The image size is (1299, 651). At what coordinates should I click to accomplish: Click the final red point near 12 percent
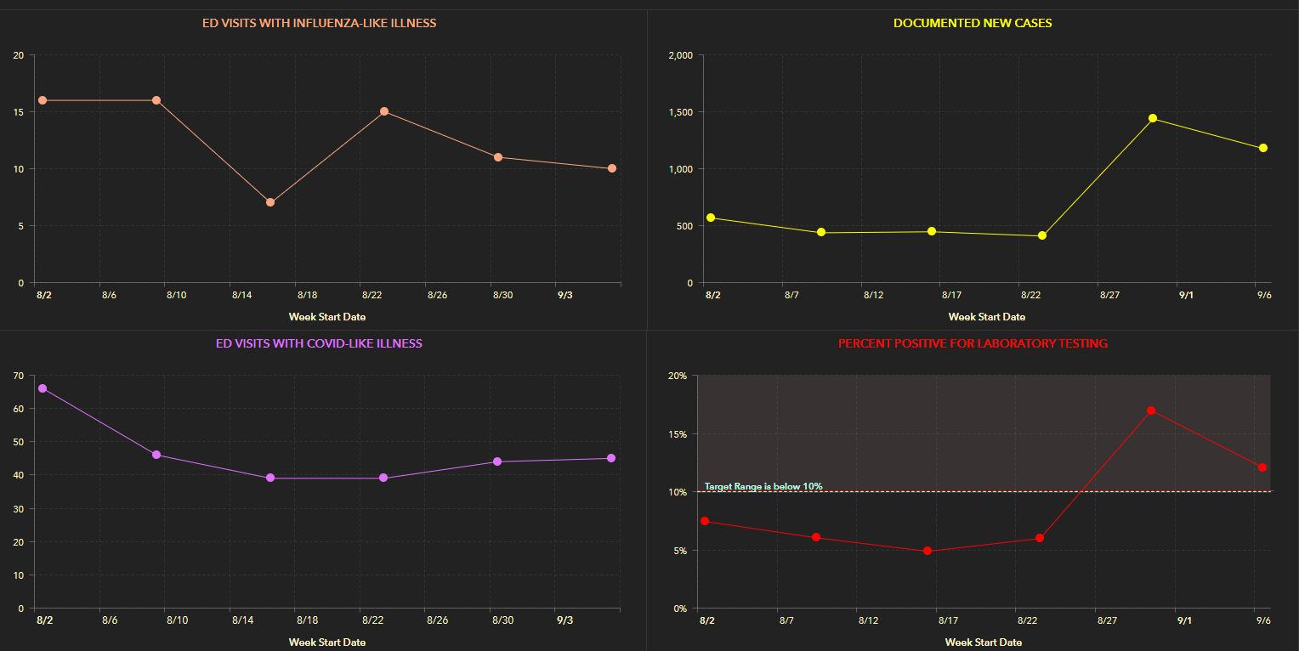tap(1262, 467)
